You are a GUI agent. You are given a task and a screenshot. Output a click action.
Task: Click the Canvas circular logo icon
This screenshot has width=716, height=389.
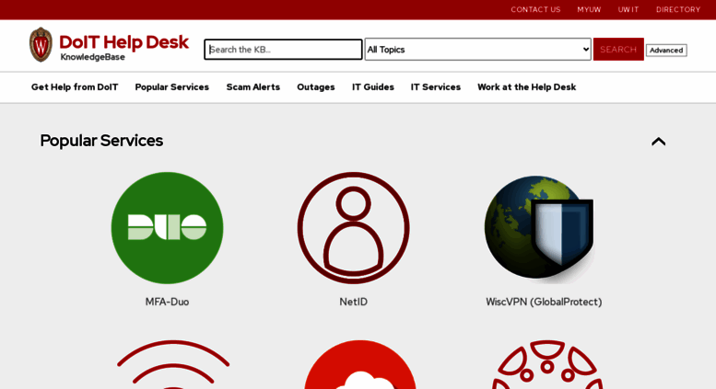click(547, 364)
